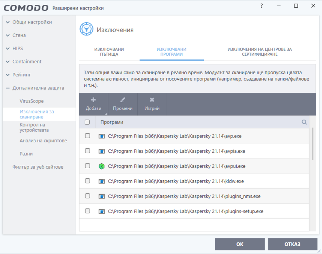Click the file icon beside plugins-setup.exe
The image size is (322, 254).
102,211
